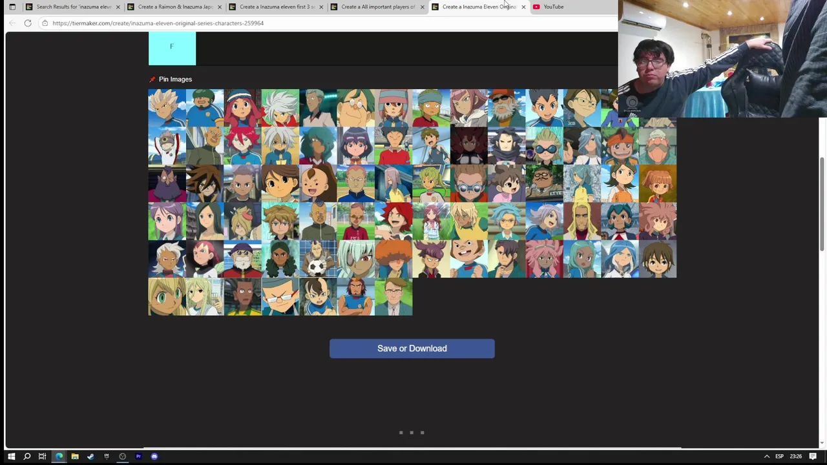Launch Steam from the taskbar
827x465 pixels.
90,457
